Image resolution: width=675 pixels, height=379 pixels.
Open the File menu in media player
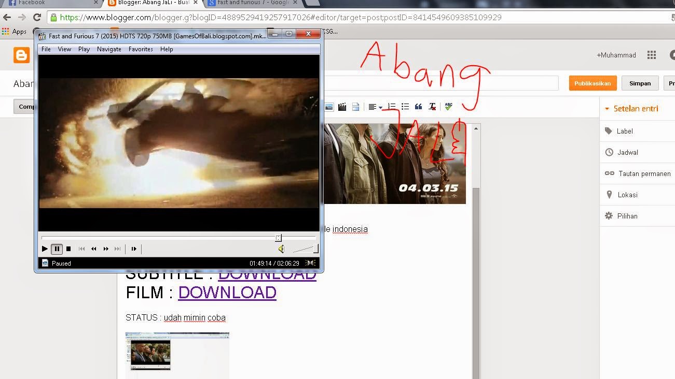click(46, 49)
